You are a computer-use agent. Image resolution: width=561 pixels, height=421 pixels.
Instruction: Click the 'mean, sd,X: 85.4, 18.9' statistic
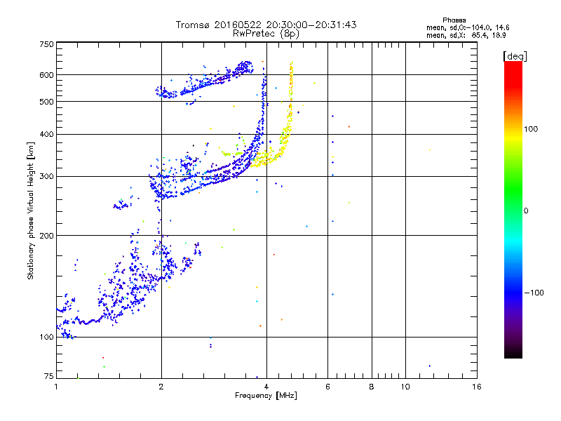466,36
